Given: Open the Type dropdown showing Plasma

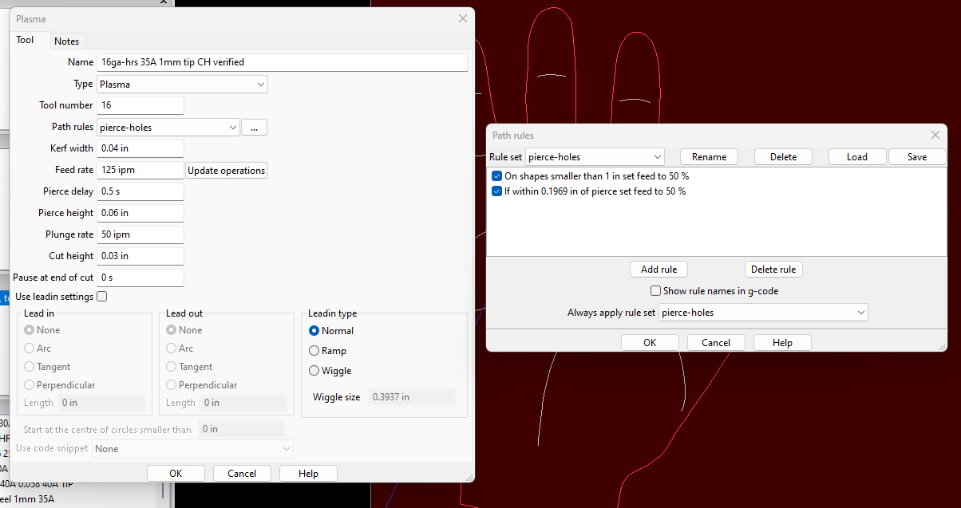Looking at the screenshot, I should (182, 84).
